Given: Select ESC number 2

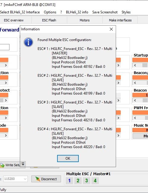Looking at the screenshot, I should point(78,181).
